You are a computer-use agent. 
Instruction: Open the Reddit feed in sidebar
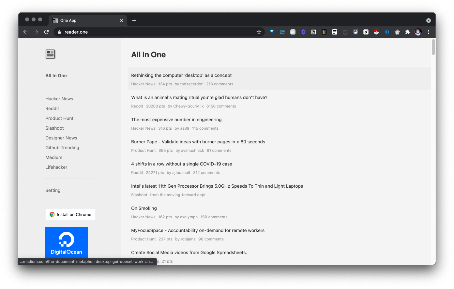[x=52, y=108]
